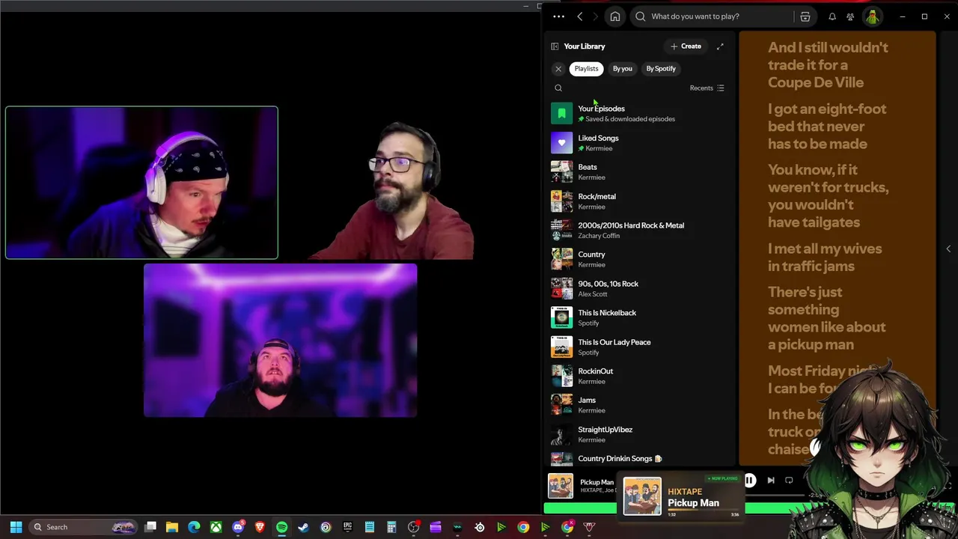Open File Explorer from the taskbar

172,527
